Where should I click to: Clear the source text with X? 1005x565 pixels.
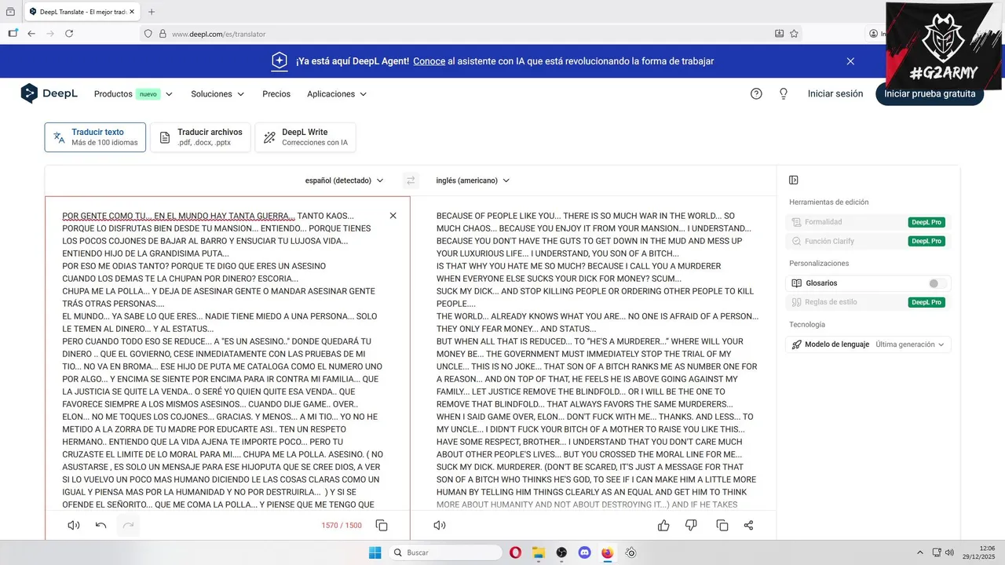click(x=393, y=216)
